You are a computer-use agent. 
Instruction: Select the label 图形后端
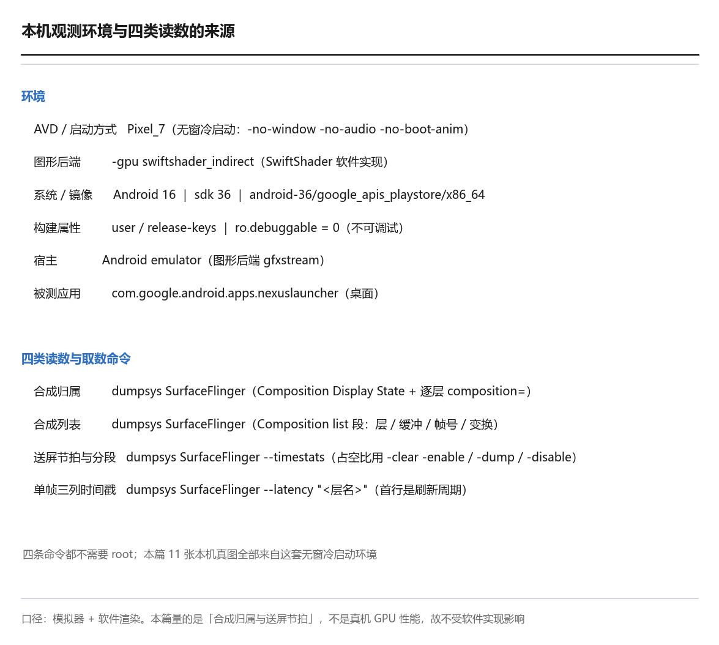pyautogui.click(x=57, y=162)
